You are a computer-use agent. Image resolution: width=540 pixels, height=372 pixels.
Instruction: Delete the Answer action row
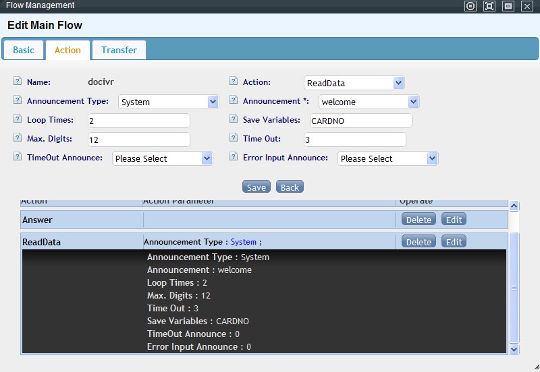coord(418,220)
